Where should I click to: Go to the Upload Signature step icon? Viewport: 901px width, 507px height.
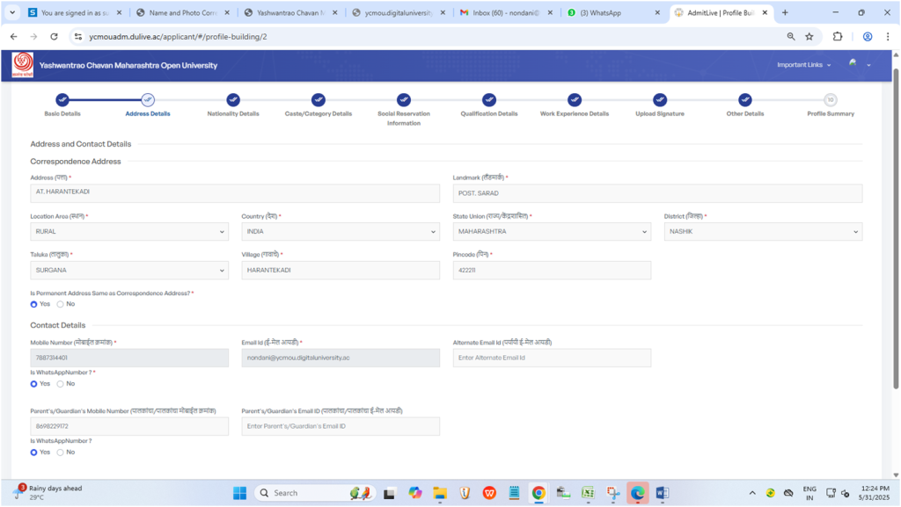click(x=660, y=100)
